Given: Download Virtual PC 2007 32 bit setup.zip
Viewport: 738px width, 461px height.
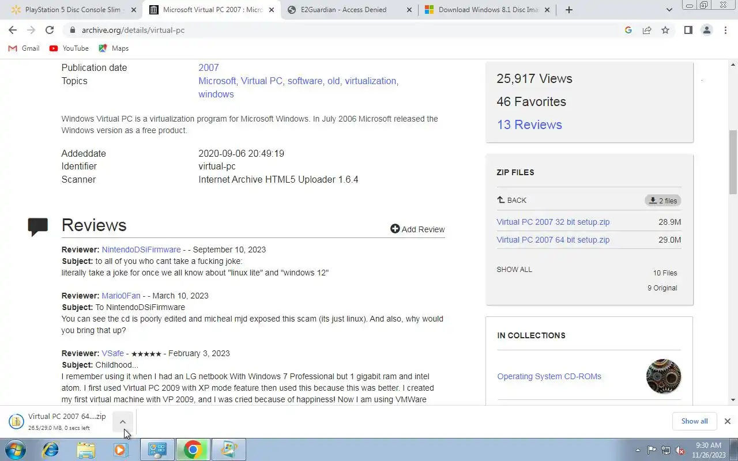Looking at the screenshot, I should (x=553, y=222).
